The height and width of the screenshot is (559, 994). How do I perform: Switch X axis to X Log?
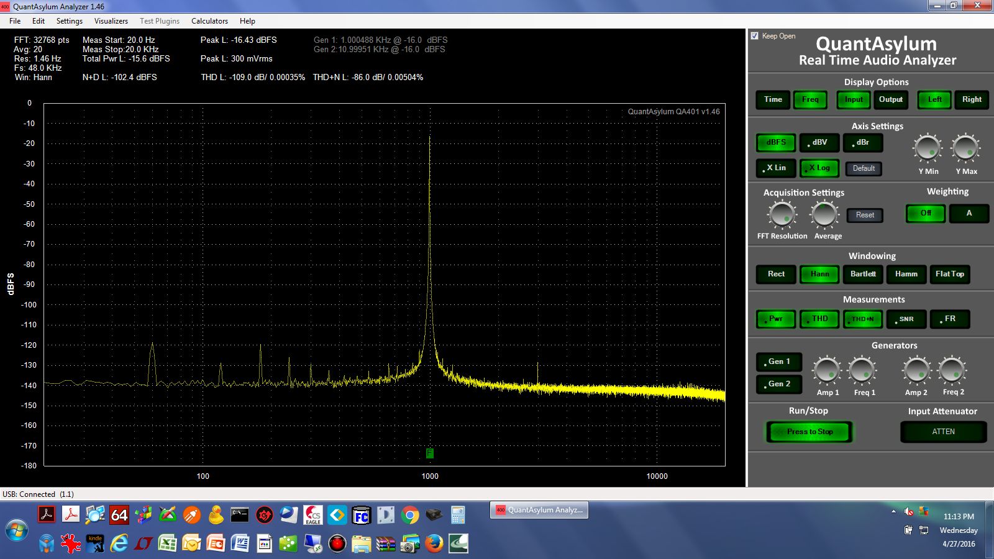click(x=819, y=168)
